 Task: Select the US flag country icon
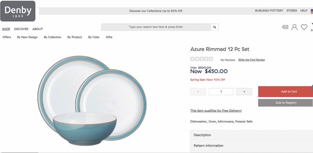point(312,11)
